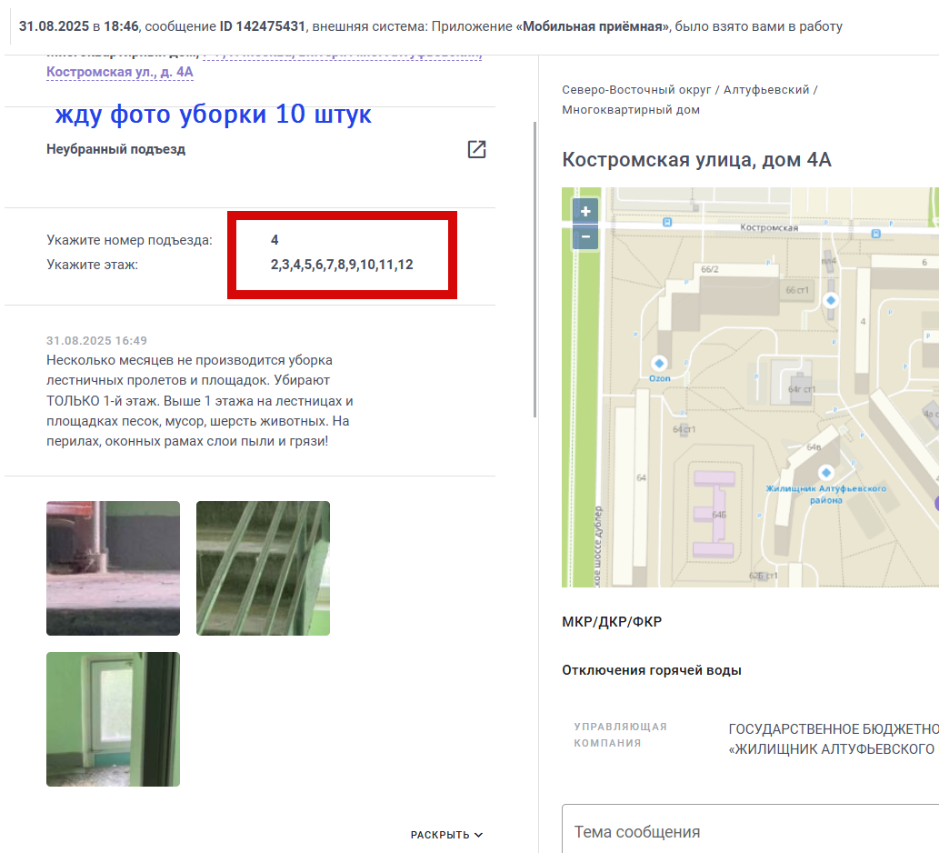Expand content with РАСКРЫТЬ

click(446, 835)
